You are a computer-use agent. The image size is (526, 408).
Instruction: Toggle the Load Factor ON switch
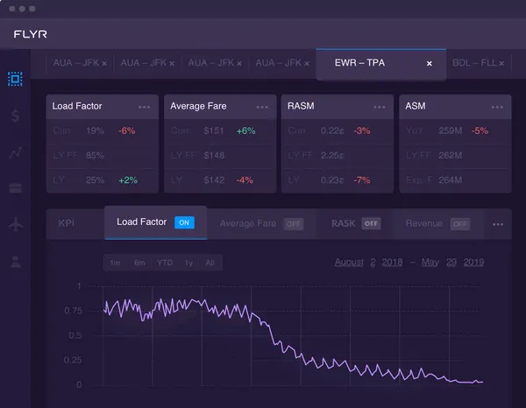184,222
